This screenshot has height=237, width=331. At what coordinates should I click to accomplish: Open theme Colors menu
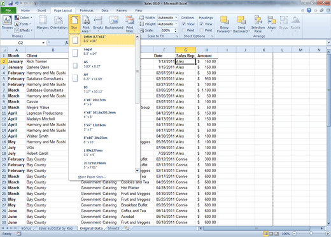point(24,18)
